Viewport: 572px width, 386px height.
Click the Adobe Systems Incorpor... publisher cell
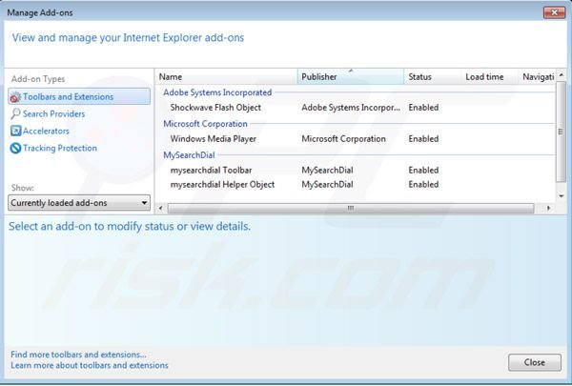click(x=351, y=108)
